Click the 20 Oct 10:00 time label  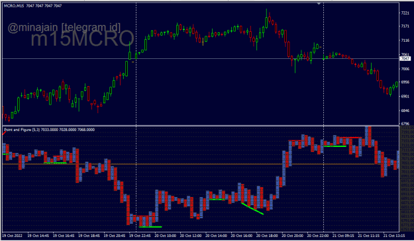(x=166, y=236)
